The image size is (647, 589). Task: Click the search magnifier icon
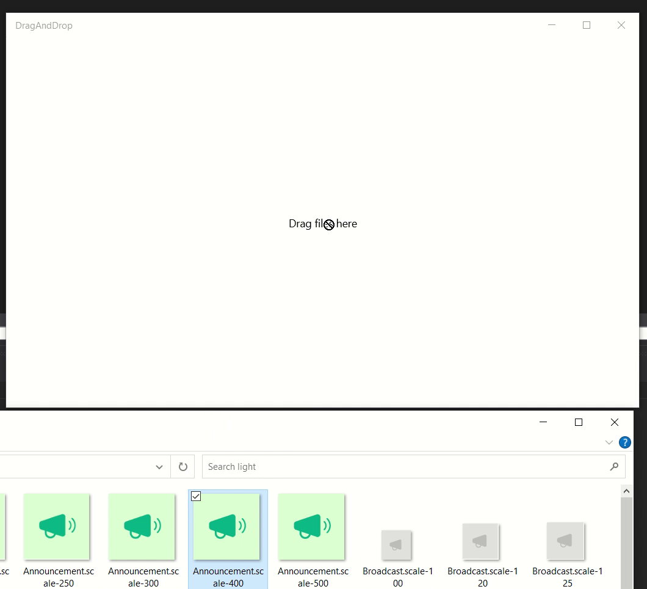click(614, 466)
